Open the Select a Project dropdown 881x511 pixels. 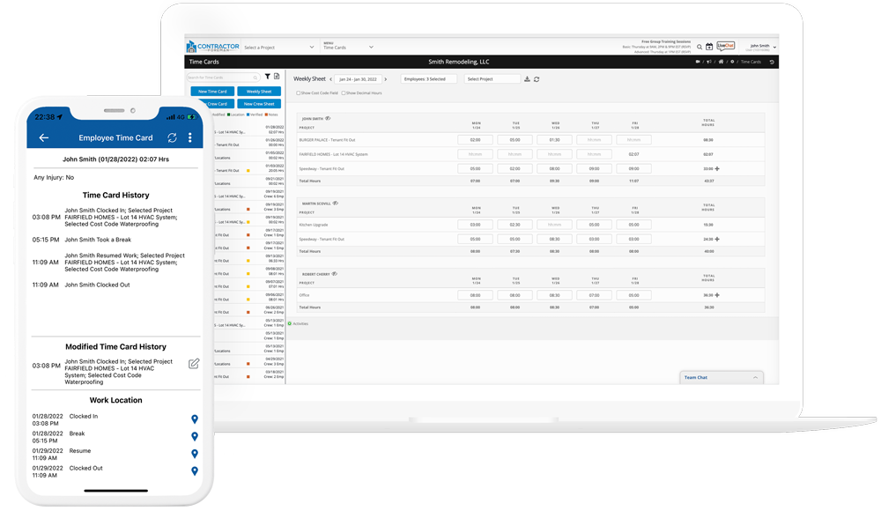tap(278, 48)
